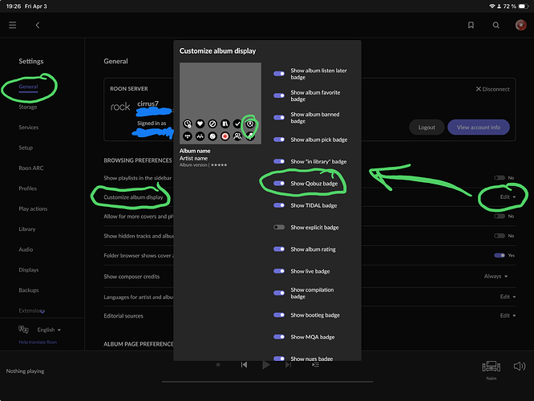The width and height of the screenshot is (534, 401).
Task: Open the Naim zone picker icon
Action: coord(491,367)
